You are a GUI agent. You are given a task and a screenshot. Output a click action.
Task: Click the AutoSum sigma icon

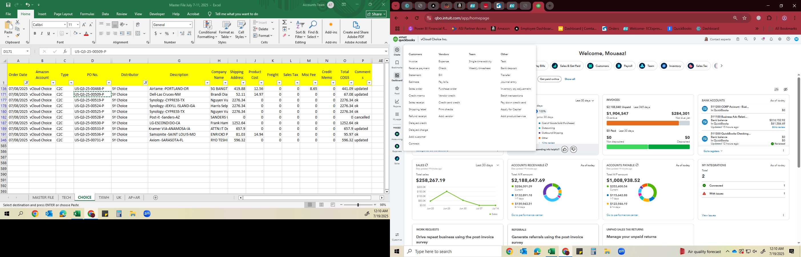point(285,22)
